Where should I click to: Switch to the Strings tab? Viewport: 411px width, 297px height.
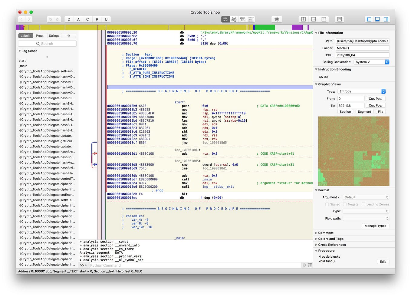pyautogui.click(x=54, y=35)
